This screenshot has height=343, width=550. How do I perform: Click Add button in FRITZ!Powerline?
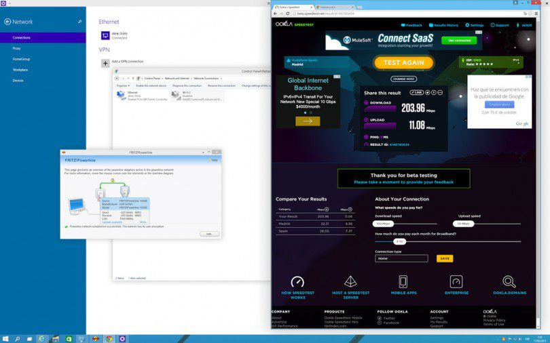[x=209, y=234]
